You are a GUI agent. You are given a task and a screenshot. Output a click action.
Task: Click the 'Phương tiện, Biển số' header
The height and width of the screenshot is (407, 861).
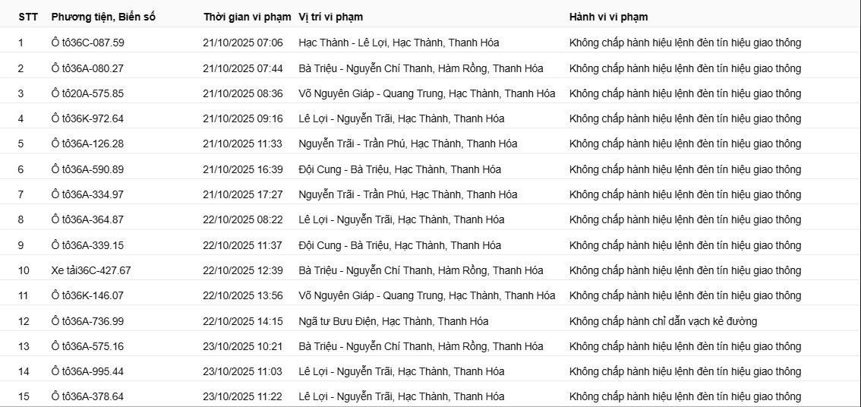[x=103, y=17]
